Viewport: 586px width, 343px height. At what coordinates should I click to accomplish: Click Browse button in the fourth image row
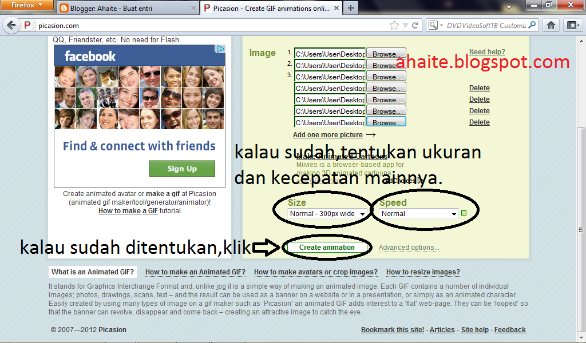pyautogui.click(x=386, y=88)
